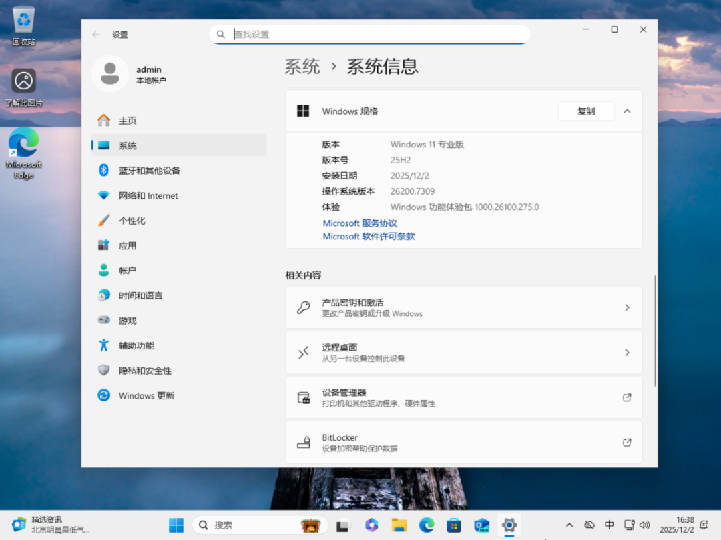Click the search magnifier icon in Settings
This screenshot has width=721, height=540.
pos(221,35)
